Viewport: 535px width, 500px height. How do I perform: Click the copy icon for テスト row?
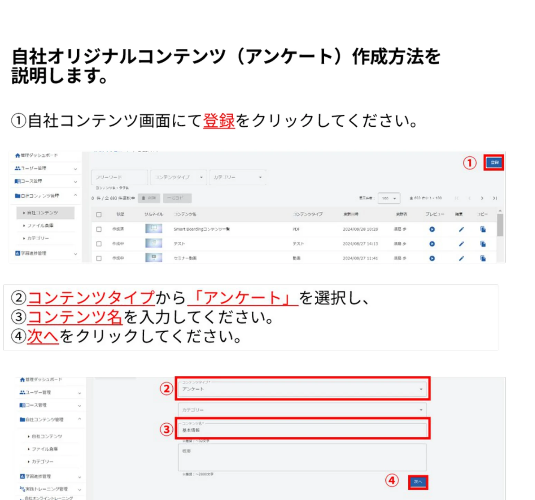(x=483, y=244)
